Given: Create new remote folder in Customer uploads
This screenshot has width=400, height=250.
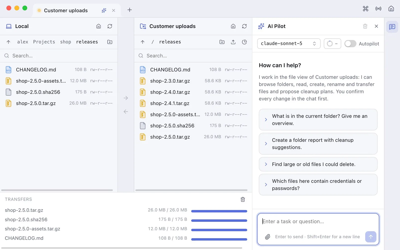Looking at the screenshot, I should pos(222,42).
